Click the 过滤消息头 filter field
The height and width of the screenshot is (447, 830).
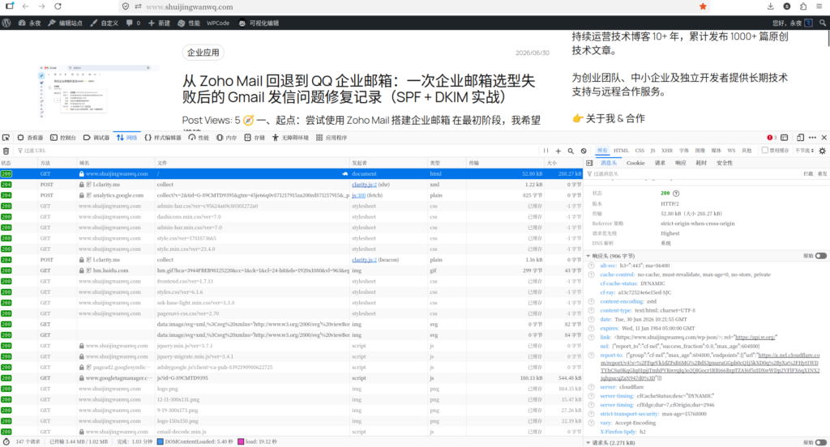pos(694,173)
